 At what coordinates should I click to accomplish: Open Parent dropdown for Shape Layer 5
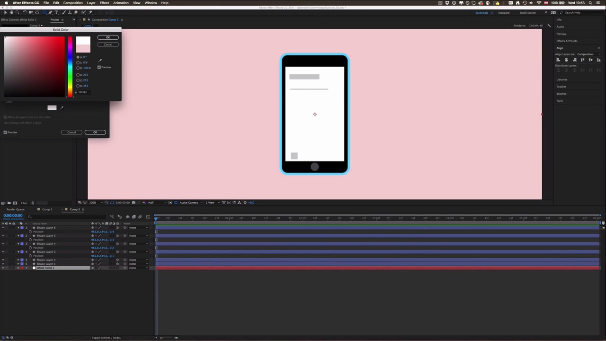(138, 236)
